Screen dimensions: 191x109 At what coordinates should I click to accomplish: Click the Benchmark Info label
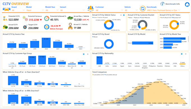(x=172, y=4)
